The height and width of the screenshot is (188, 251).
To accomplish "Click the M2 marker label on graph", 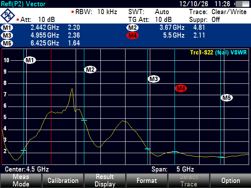I will [x=90, y=70].
